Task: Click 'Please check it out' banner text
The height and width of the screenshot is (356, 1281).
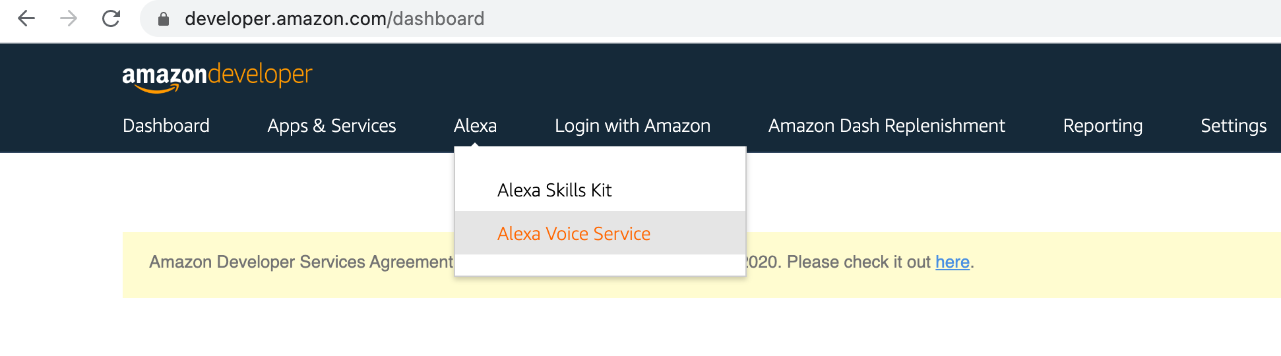Action: point(858,262)
